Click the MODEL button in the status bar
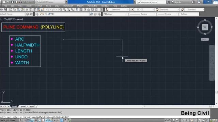The image size is (218, 122). (x=168, y=120)
